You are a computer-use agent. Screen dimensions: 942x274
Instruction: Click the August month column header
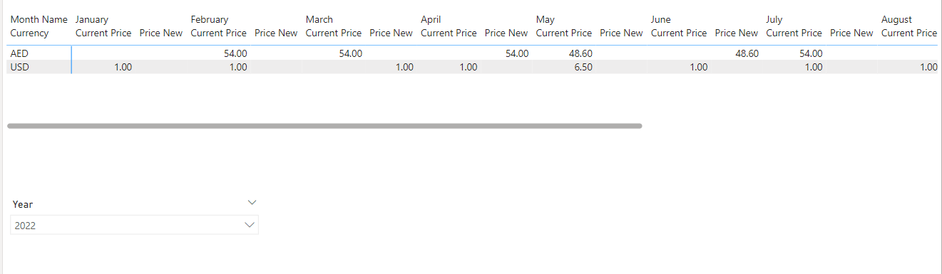(896, 20)
